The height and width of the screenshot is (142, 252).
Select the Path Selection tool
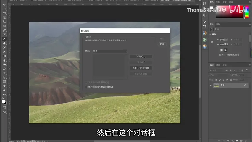(4, 77)
